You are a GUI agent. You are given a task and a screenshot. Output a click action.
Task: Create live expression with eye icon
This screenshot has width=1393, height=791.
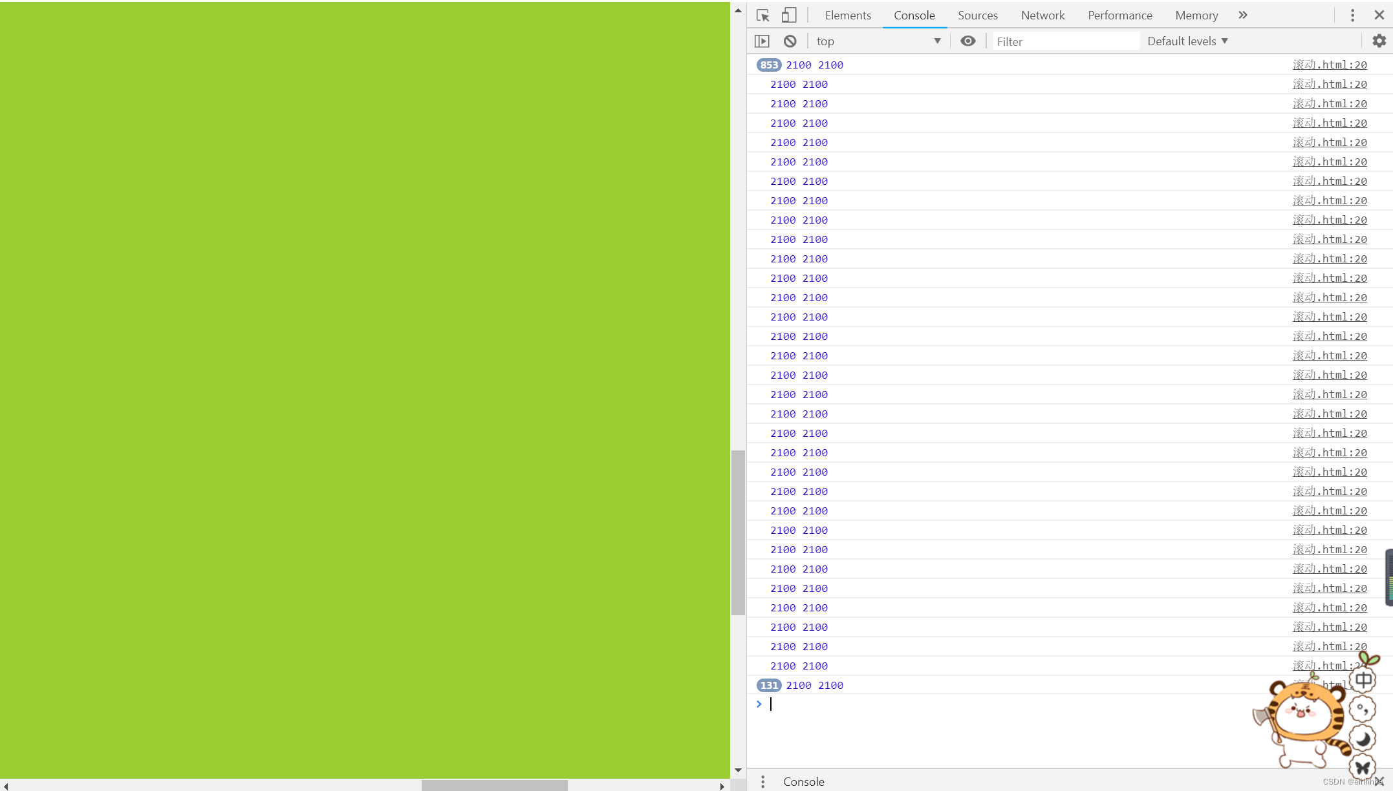(967, 41)
